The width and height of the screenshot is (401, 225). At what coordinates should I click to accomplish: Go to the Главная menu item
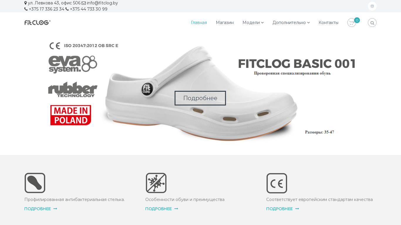click(x=199, y=23)
